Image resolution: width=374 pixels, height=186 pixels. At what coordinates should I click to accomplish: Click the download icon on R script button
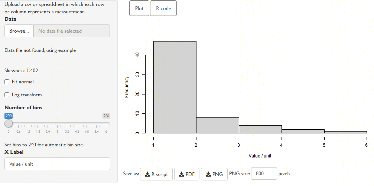click(147, 175)
